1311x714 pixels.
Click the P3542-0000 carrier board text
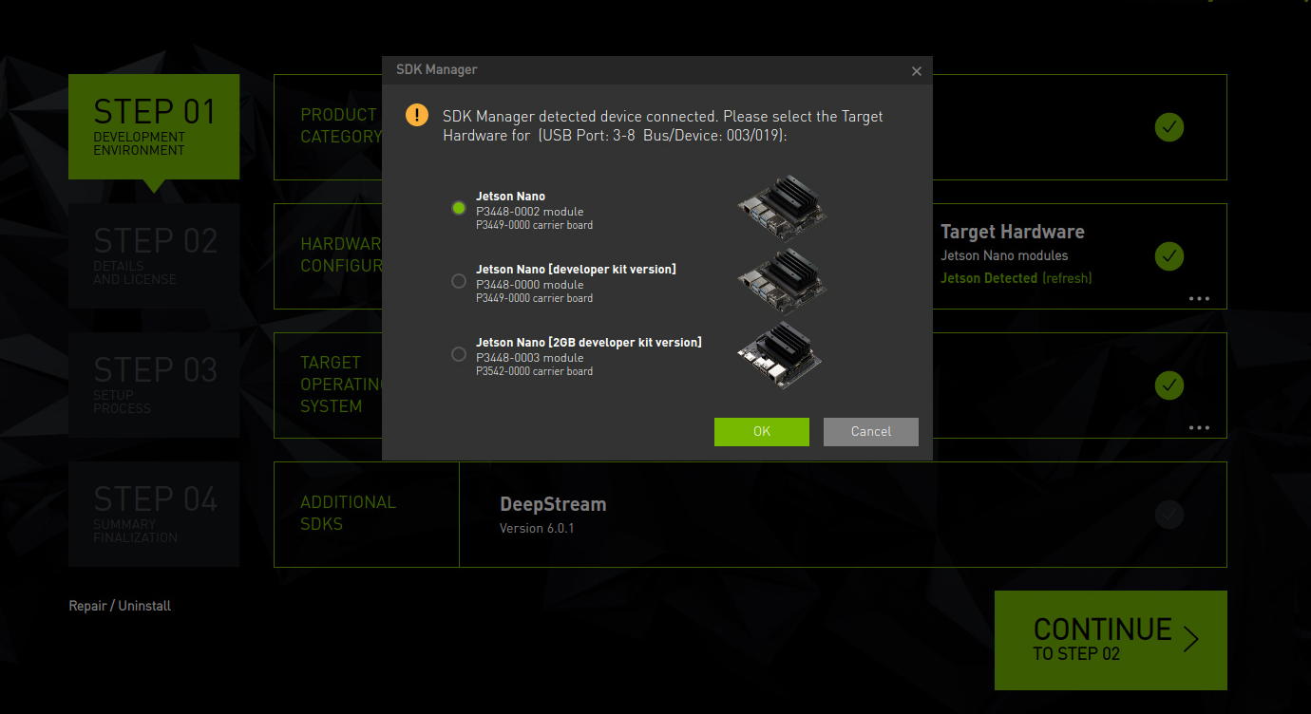click(x=534, y=371)
